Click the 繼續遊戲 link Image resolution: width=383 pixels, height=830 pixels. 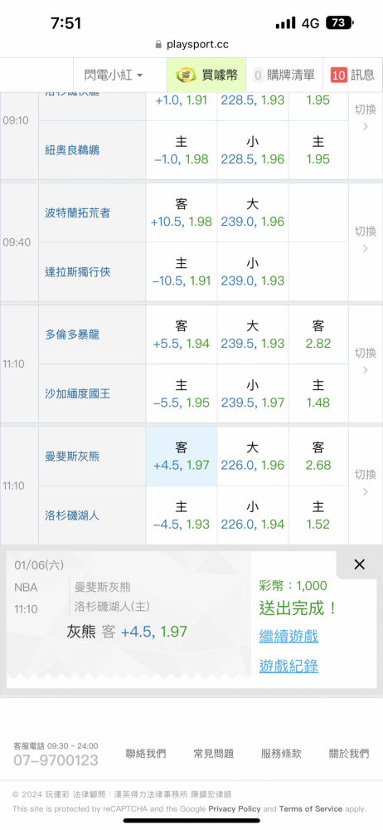tap(288, 636)
